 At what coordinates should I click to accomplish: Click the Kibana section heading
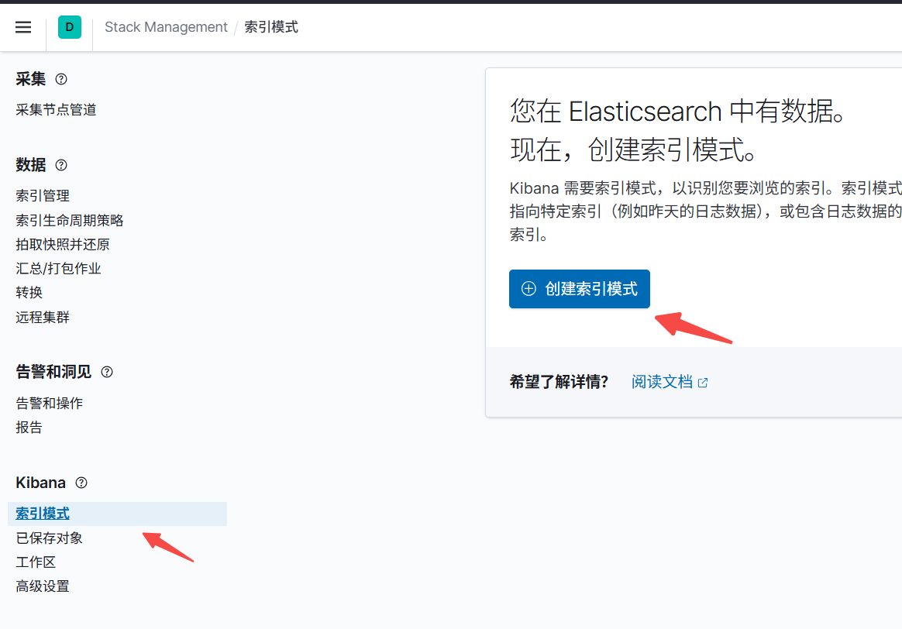click(x=40, y=483)
